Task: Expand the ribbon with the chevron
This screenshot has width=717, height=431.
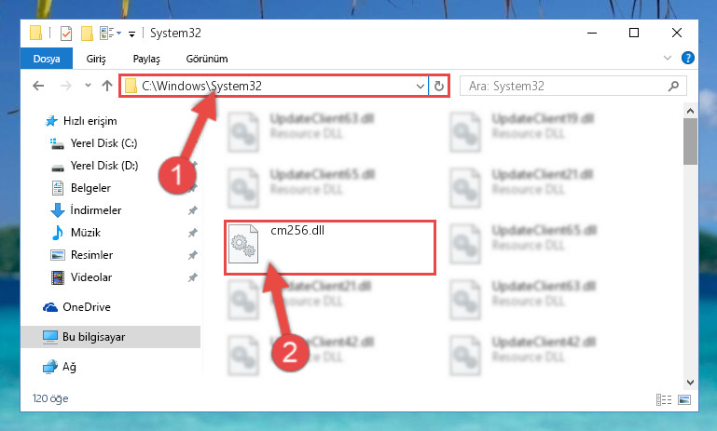Action: tap(668, 58)
